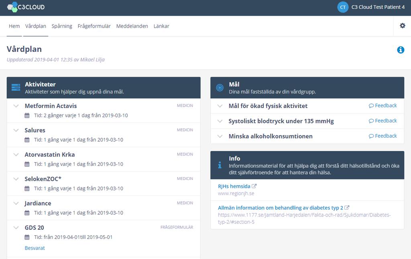This screenshot has width=411, height=259.
Task: Click the 1177.se URL text
Action: (x=304, y=218)
